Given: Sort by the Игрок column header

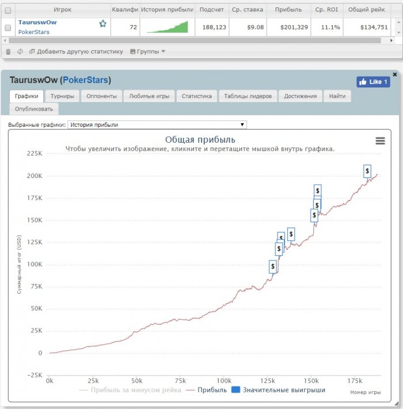Looking at the screenshot, I should pos(63,10).
